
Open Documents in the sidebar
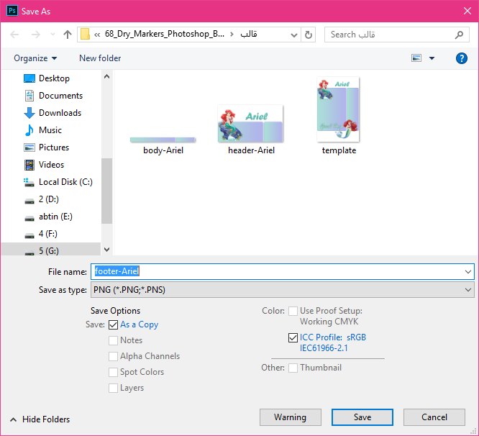(60, 96)
